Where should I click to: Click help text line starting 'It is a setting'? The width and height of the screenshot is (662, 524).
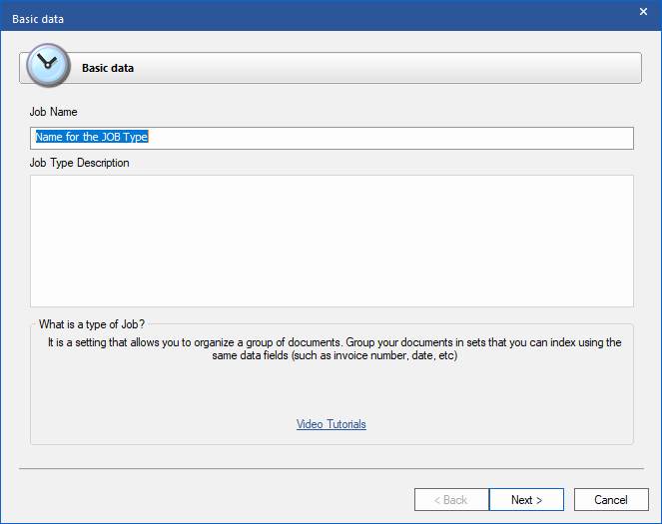[334, 342]
